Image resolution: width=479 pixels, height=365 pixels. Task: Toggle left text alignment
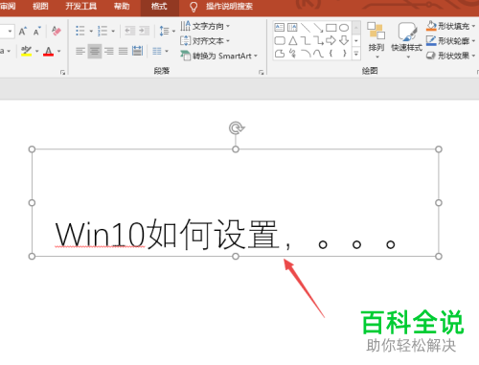coord(80,51)
